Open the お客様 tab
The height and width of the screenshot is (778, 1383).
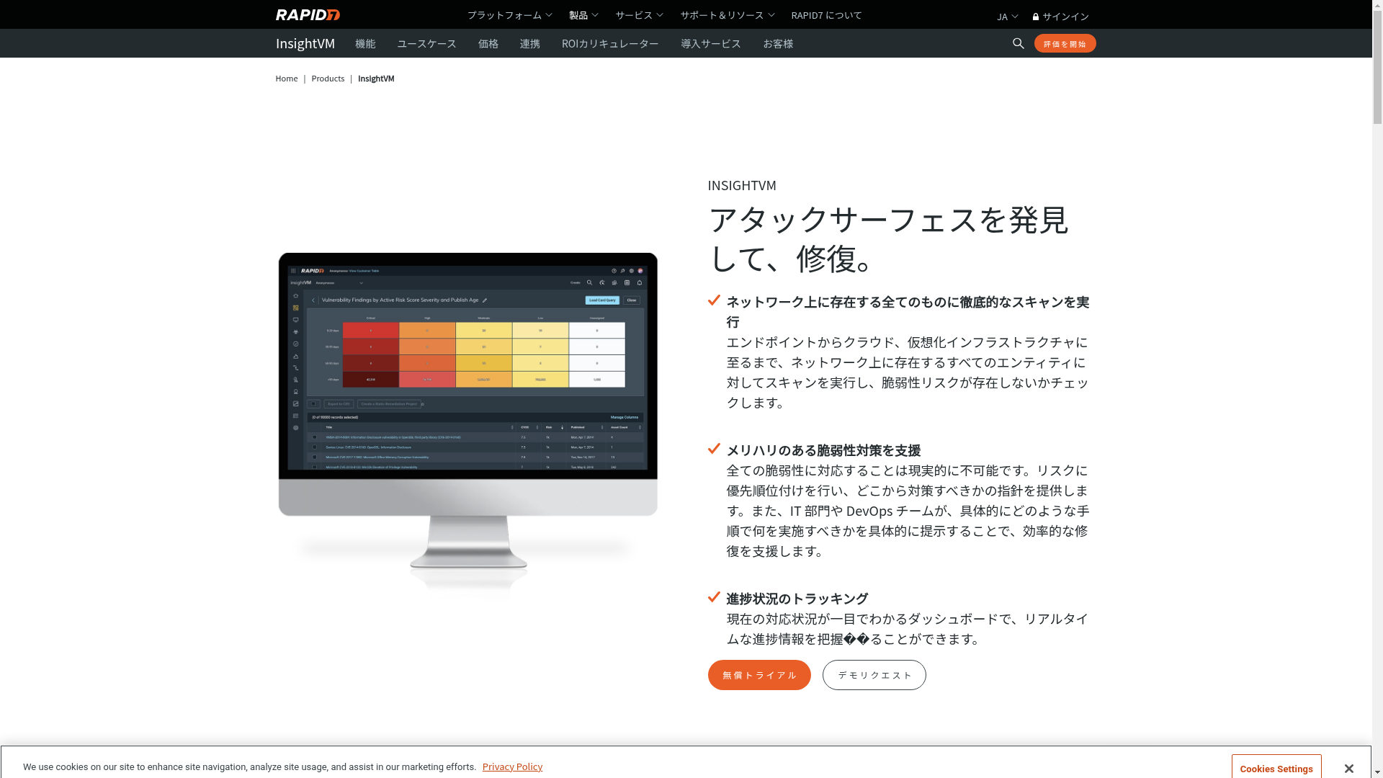pos(778,43)
